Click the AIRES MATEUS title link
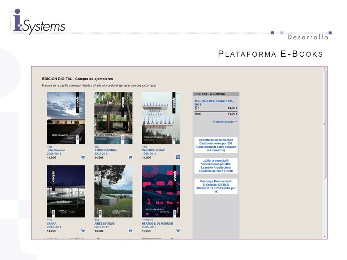The height and width of the screenshot is (260, 347). (104, 224)
